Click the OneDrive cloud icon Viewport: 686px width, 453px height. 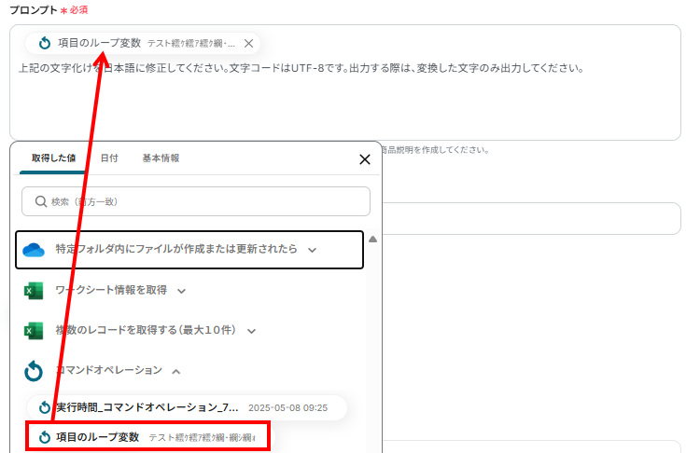[34, 250]
